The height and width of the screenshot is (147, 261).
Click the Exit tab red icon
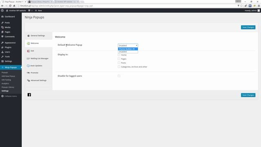point(28,51)
